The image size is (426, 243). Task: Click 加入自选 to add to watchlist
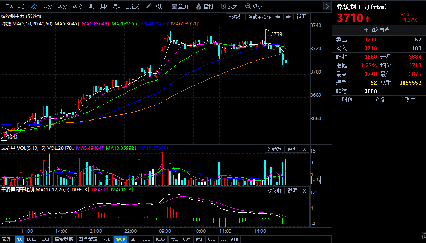click(376, 30)
